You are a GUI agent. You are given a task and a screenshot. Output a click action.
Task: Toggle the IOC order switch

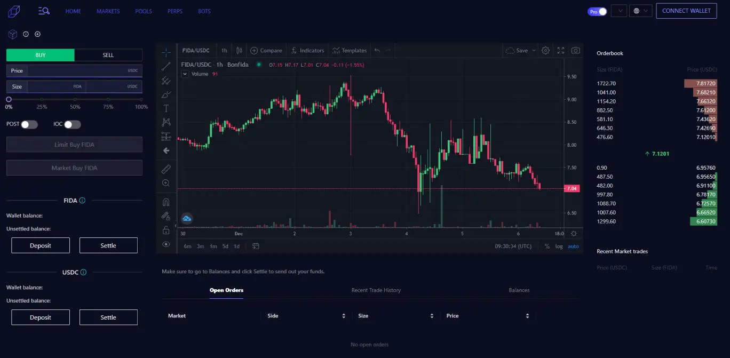(x=72, y=124)
